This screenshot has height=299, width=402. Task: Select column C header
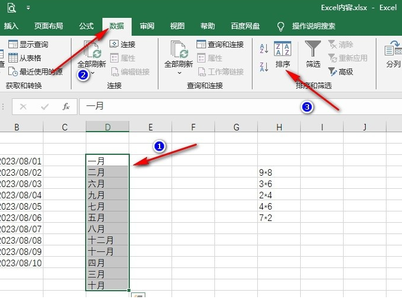coord(64,127)
